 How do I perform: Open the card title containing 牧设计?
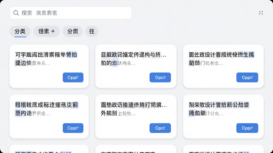[219, 109]
